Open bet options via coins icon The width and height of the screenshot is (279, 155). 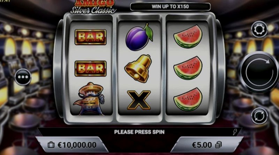pos(218,145)
